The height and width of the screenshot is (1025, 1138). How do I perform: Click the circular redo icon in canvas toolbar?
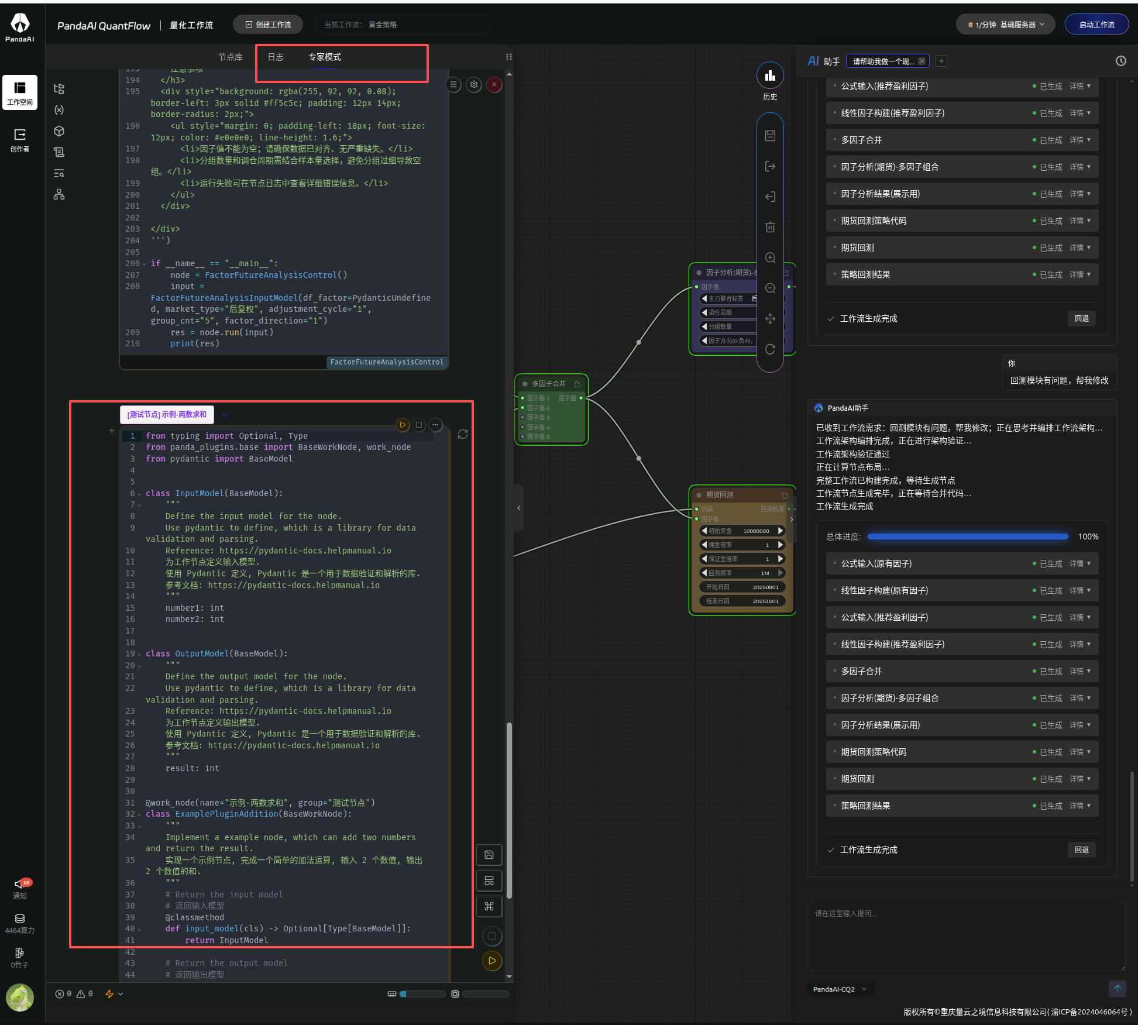(x=770, y=349)
